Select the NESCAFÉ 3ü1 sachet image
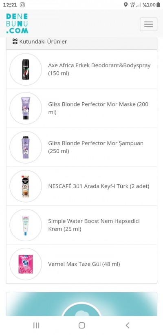 tap(26, 186)
